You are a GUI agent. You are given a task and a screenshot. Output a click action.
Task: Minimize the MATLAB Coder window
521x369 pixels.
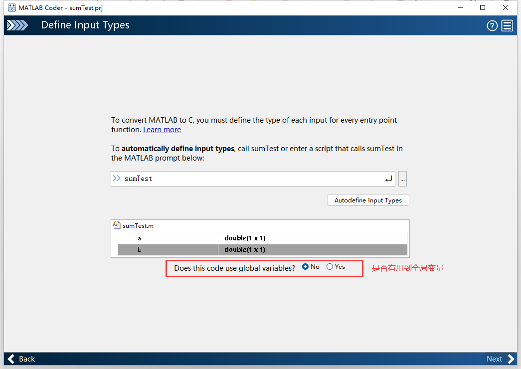click(x=460, y=7)
